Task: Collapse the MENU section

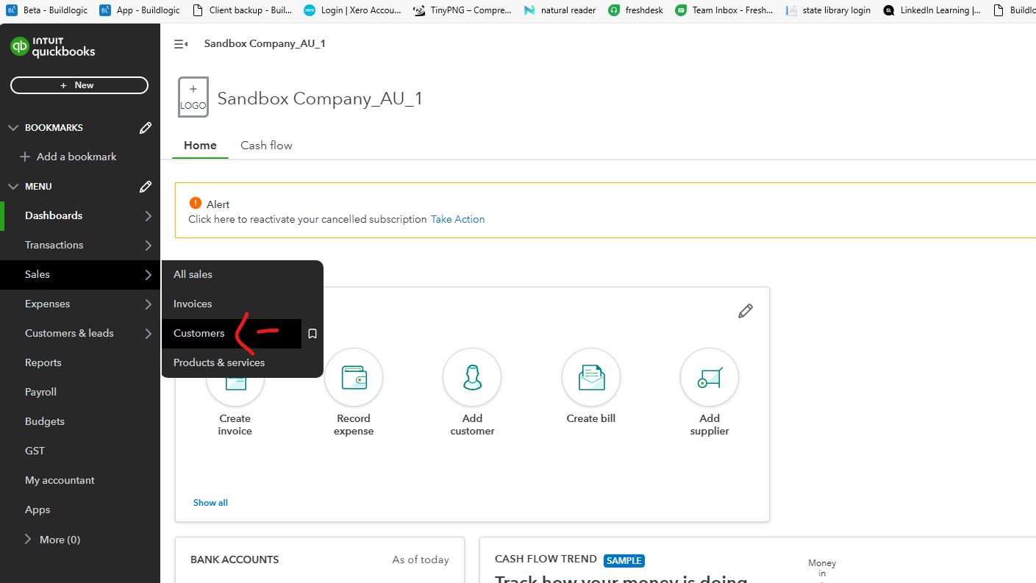Action: 13,187
